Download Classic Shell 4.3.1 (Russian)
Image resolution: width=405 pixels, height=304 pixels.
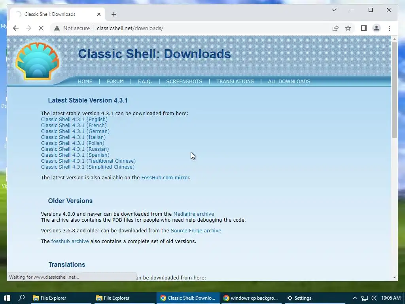[x=75, y=149]
